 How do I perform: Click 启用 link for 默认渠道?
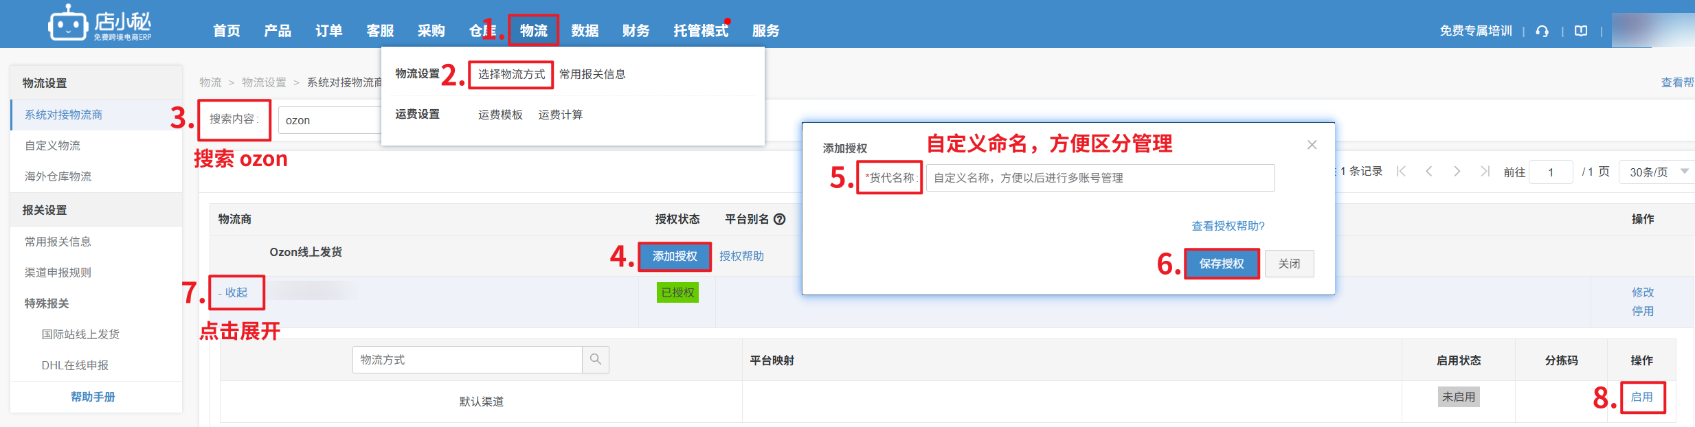coord(1642,397)
